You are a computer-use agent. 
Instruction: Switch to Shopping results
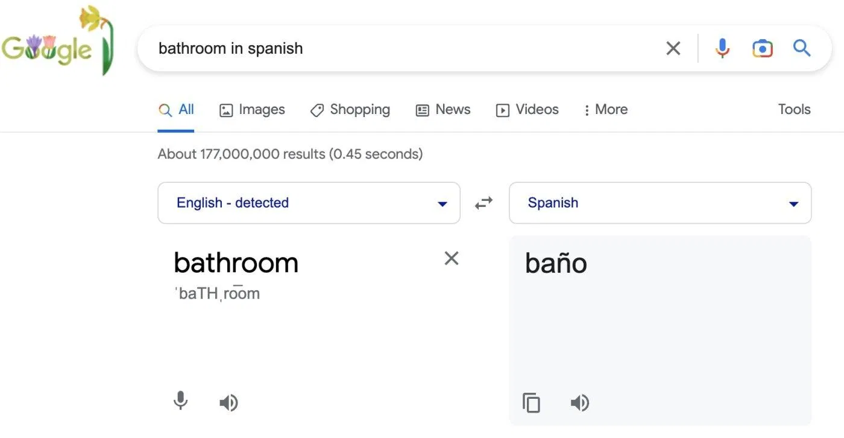point(350,109)
